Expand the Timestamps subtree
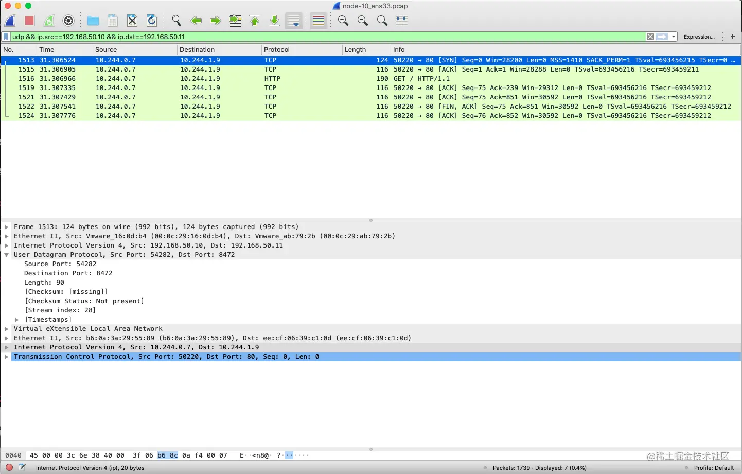This screenshot has width=742, height=474. [x=17, y=320]
